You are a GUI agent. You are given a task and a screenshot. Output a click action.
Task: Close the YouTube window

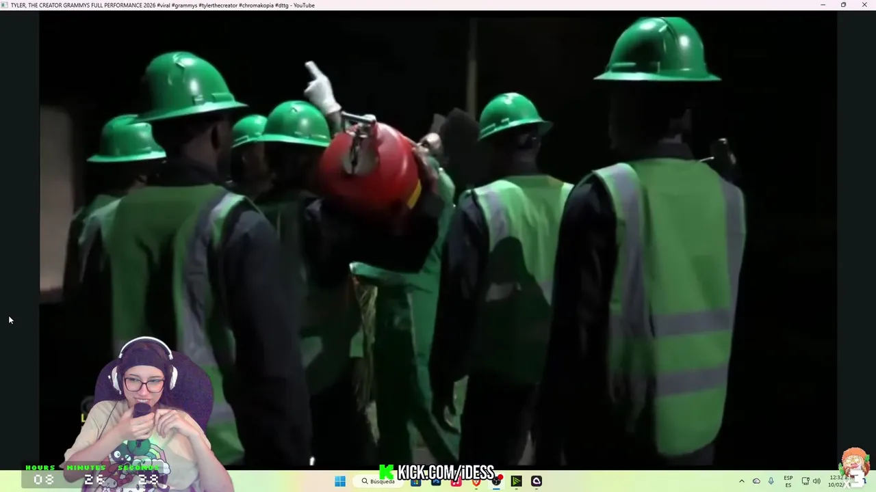click(864, 5)
